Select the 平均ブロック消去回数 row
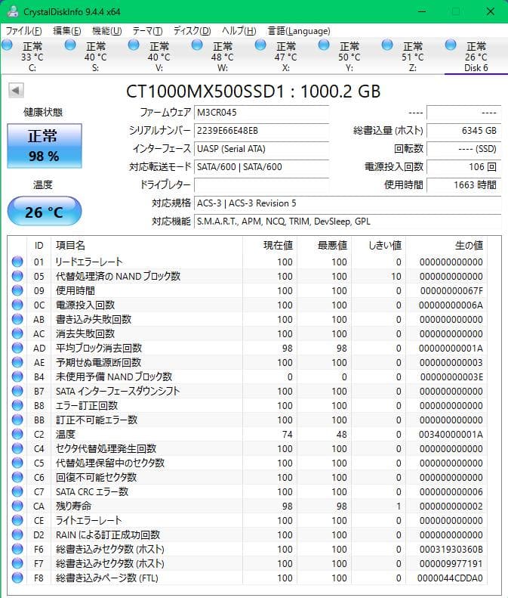The width and height of the screenshot is (508, 598). click(x=248, y=348)
